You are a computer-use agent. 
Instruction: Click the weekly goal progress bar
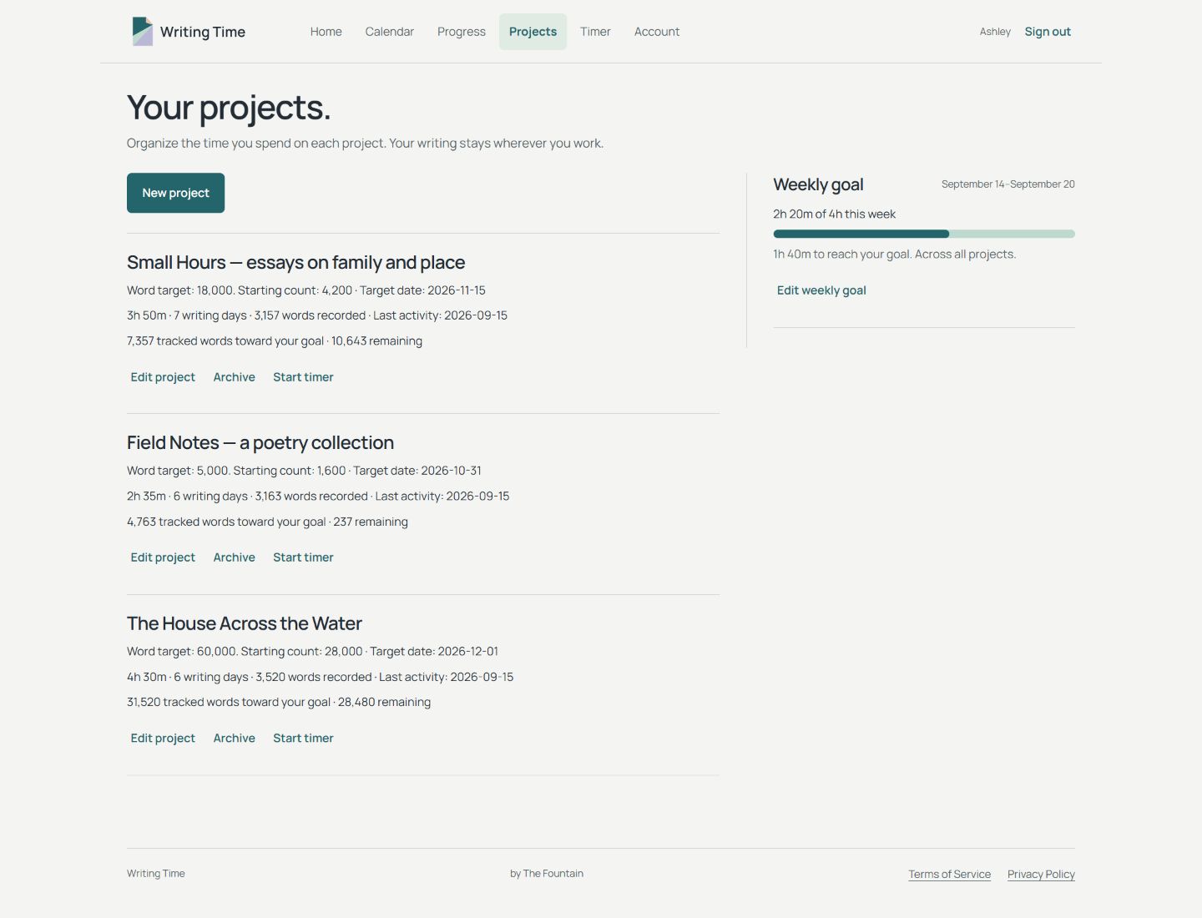[x=924, y=234]
